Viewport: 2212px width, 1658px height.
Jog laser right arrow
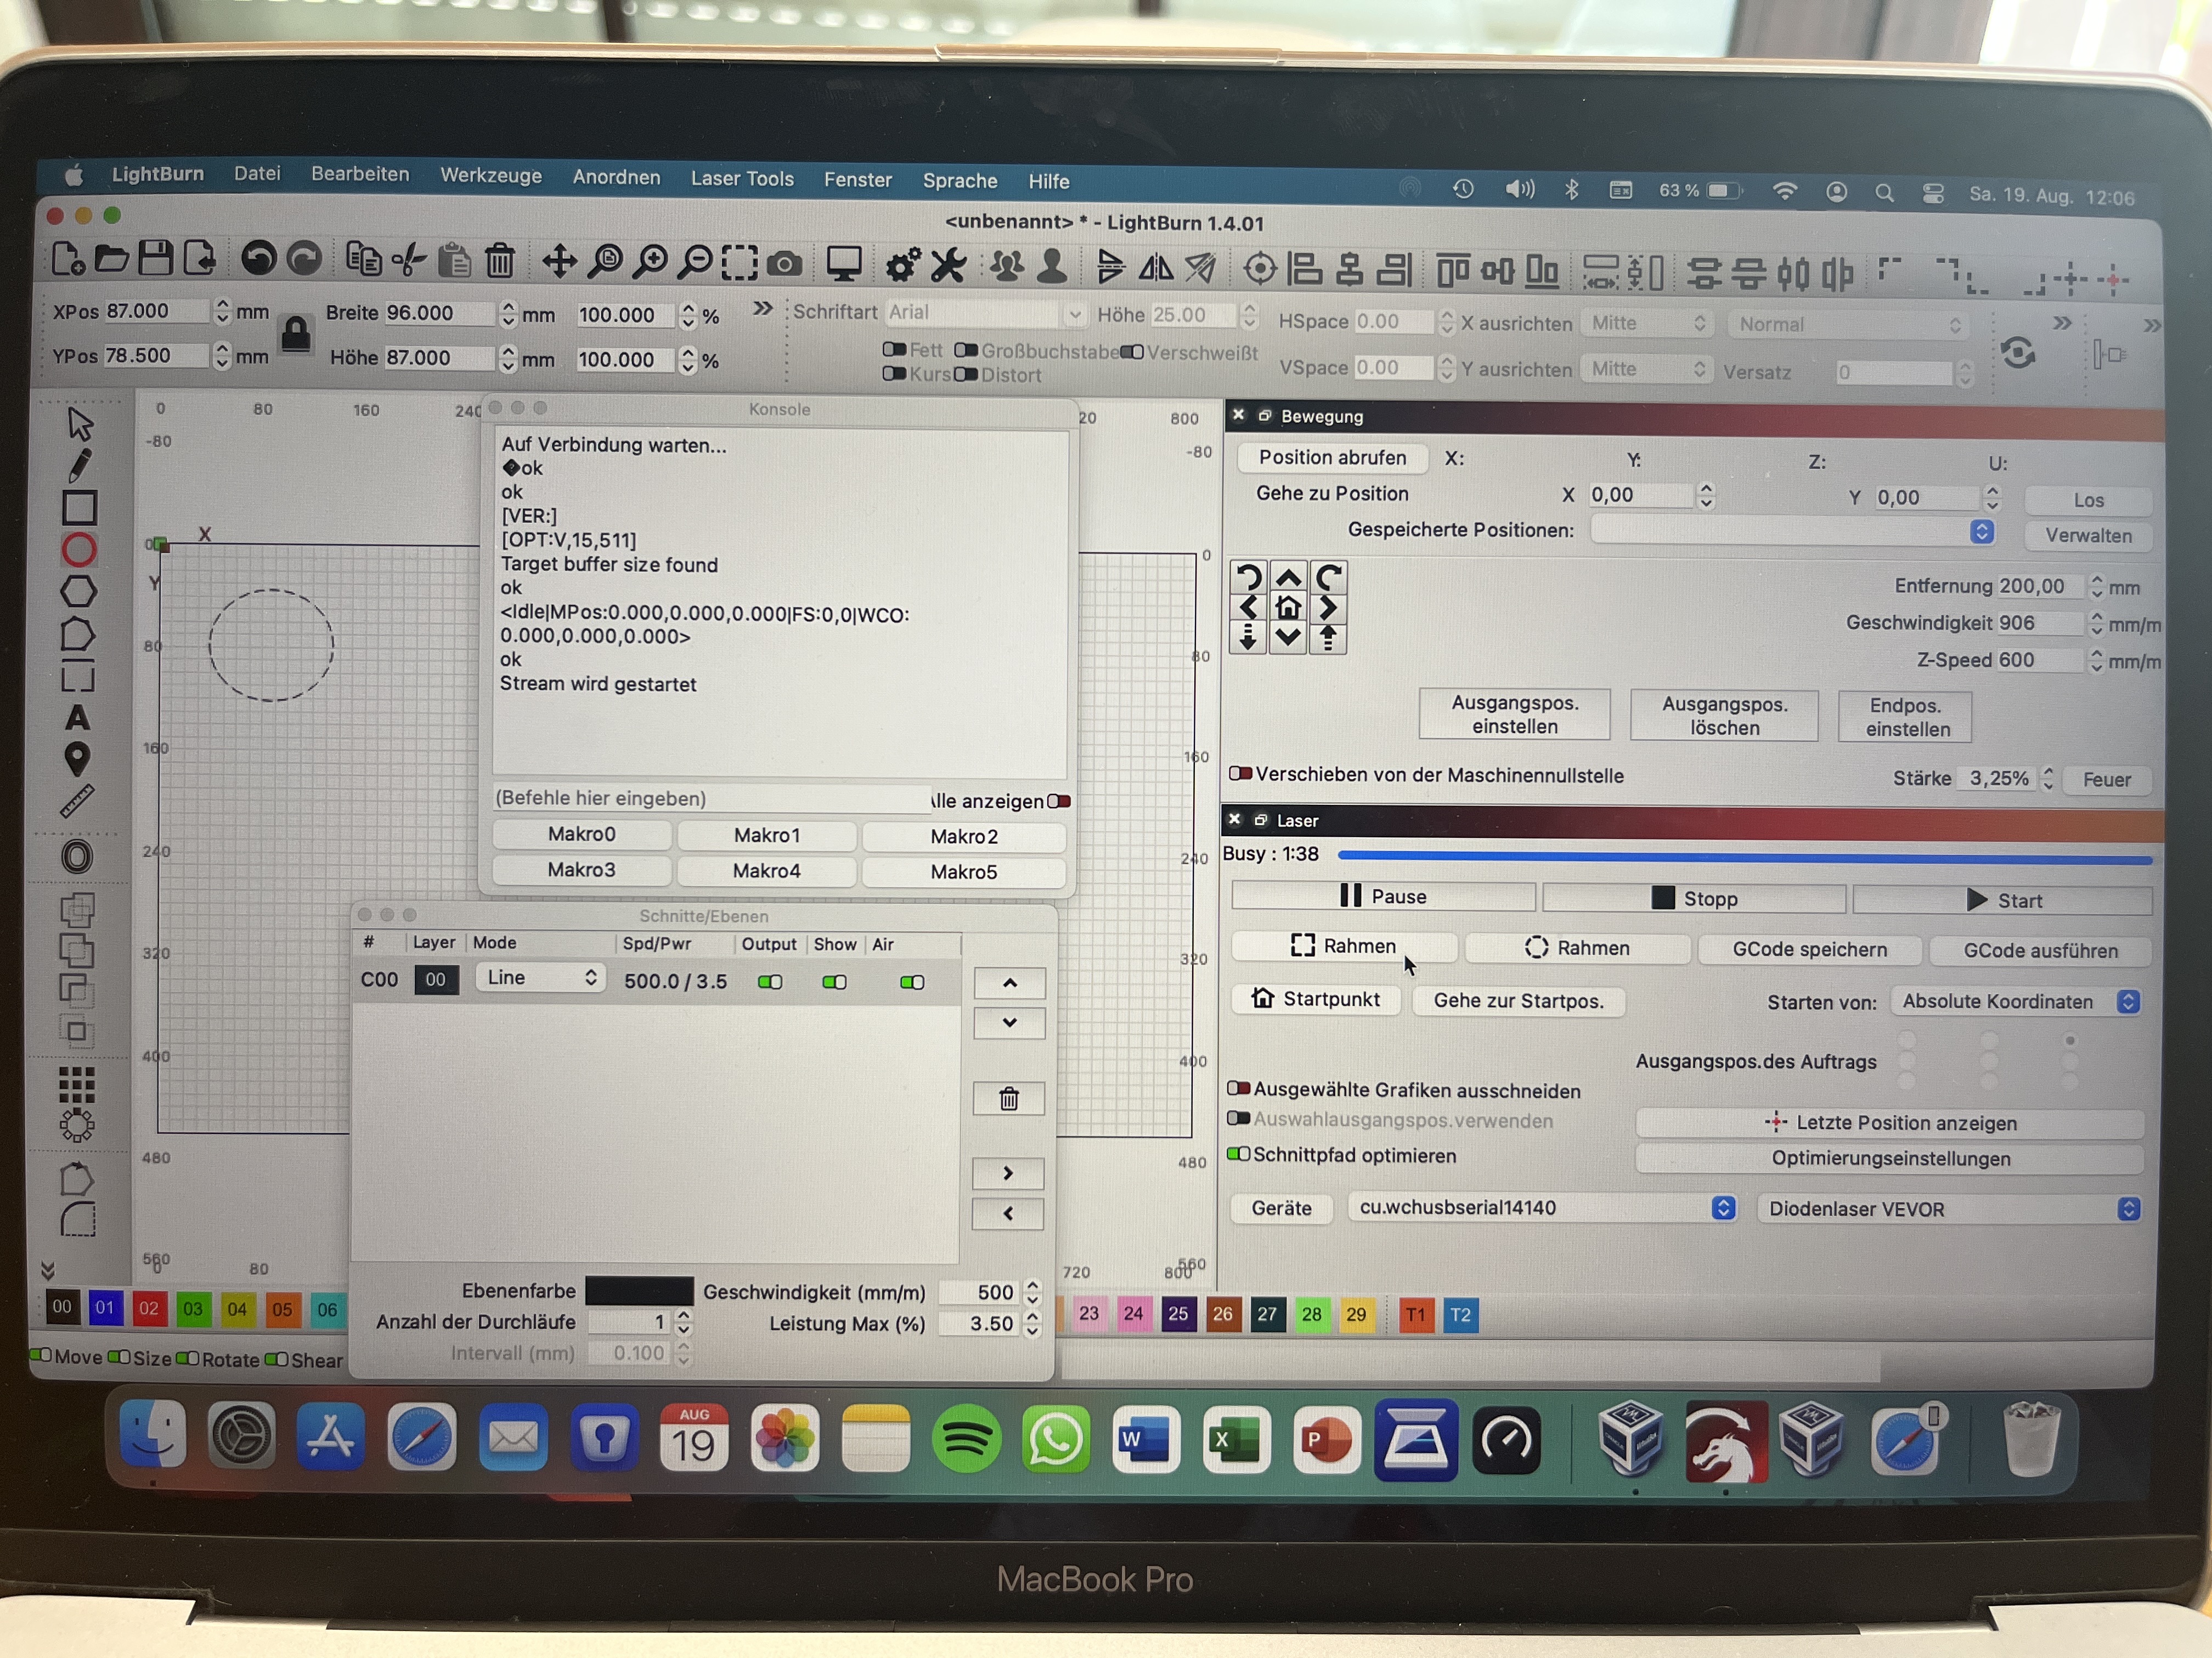tap(1327, 606)
